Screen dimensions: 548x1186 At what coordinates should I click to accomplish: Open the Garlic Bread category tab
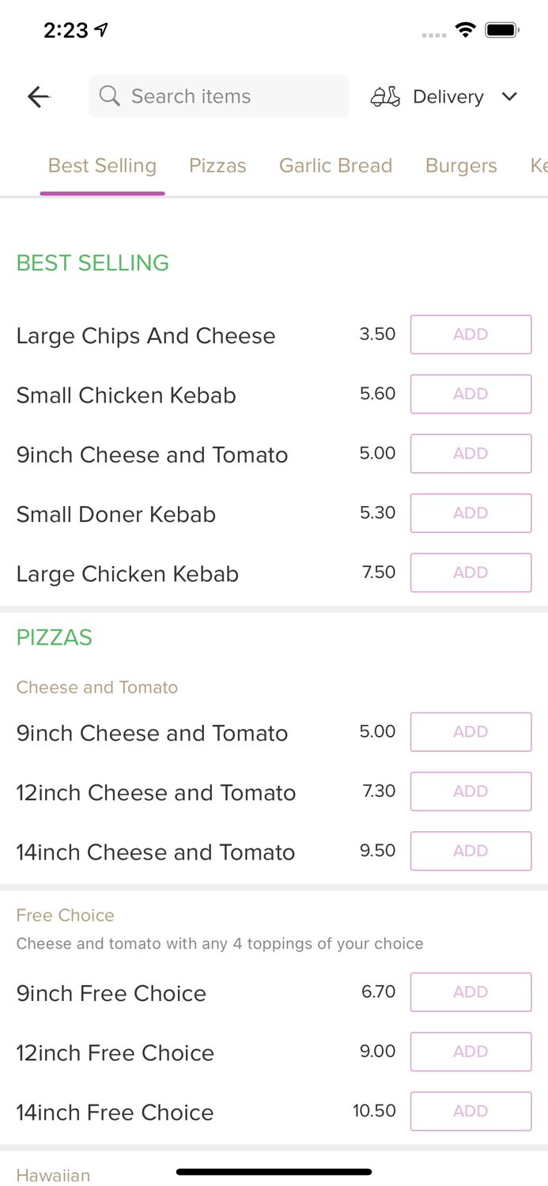(336, 165)
